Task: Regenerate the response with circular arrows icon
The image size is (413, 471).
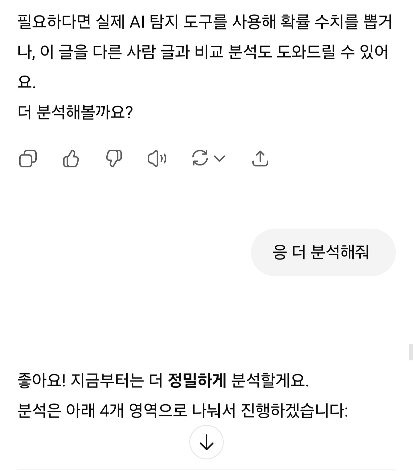Action: (200, 158)
